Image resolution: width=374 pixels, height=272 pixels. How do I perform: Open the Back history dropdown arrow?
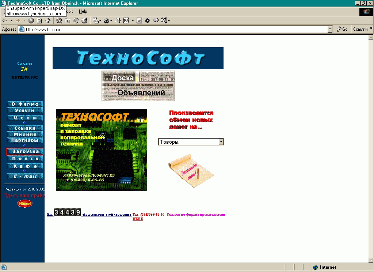11,21
